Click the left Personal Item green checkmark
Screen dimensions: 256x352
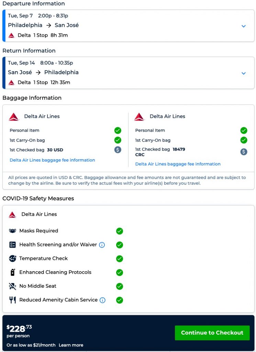coord(118,131)
